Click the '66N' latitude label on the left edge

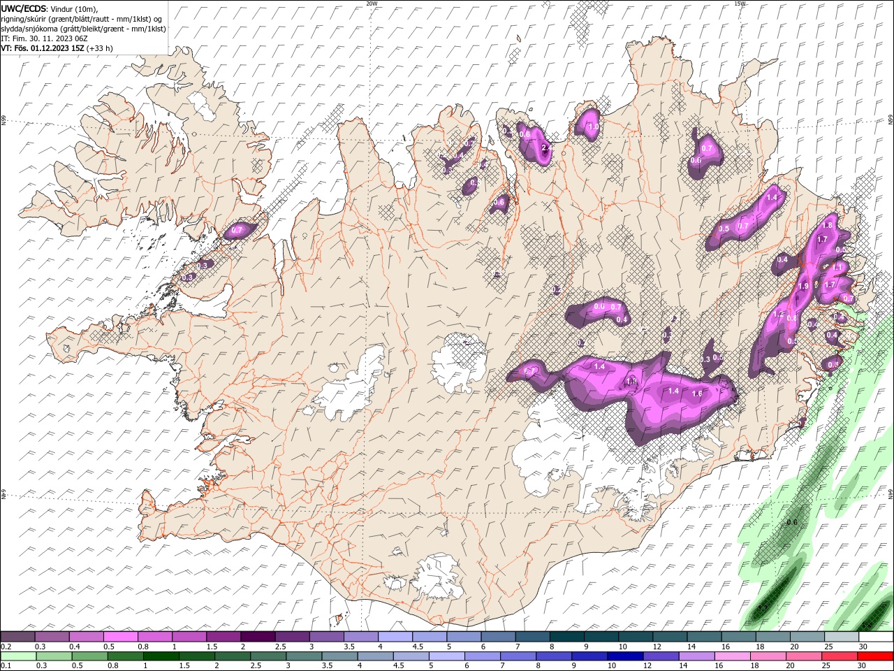(3, 120)
